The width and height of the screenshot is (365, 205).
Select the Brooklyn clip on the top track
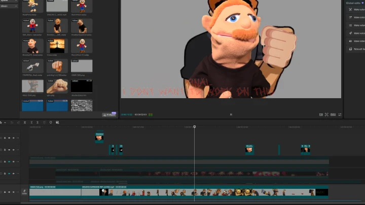coord(99,137)
